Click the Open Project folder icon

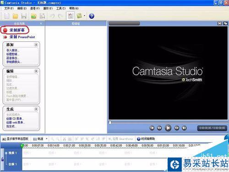pyautogui.click(x=15, y=16)
